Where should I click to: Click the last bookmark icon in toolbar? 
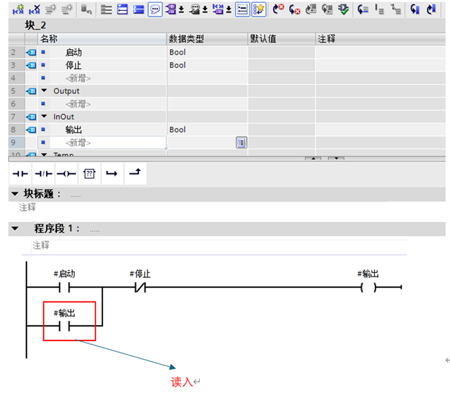pos(431,9)
